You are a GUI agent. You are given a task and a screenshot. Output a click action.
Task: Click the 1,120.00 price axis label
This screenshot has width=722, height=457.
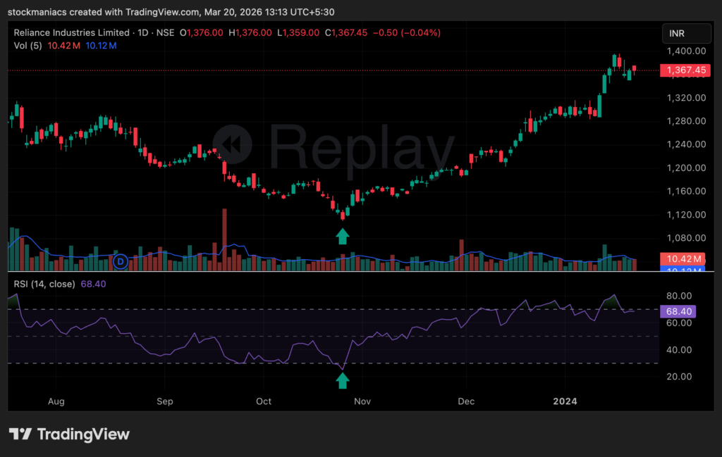(x=686, y=215)
